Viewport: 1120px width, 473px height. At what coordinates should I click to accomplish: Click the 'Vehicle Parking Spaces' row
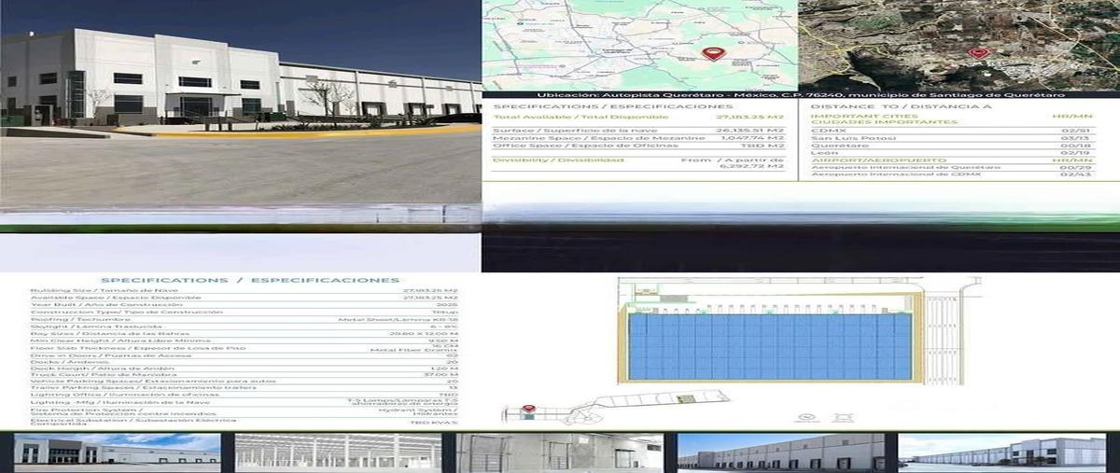[245, 381]
